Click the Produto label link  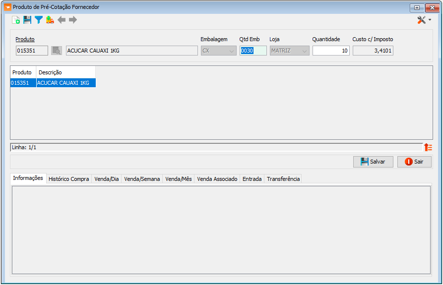pos(25,39)
